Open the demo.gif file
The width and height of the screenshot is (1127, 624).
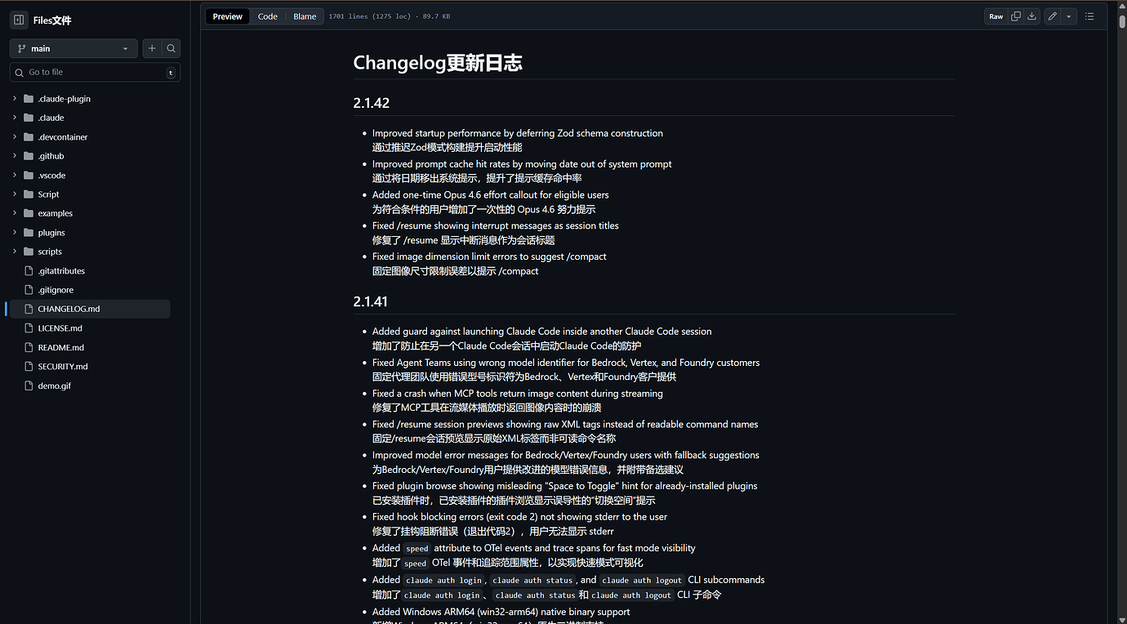pos(88,386)
